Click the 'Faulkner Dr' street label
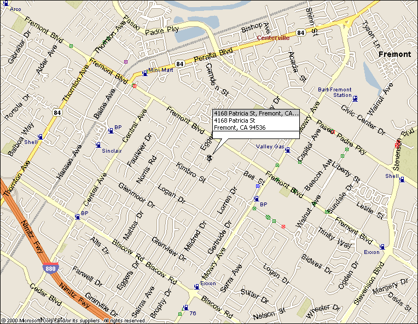The image size is (418, 324). tap(140, 150)
